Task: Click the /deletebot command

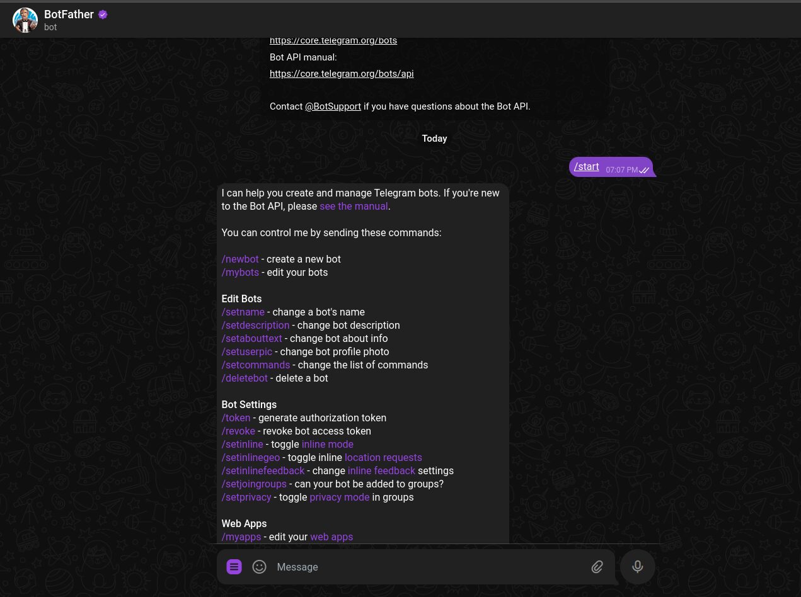Action: (245, 378)
